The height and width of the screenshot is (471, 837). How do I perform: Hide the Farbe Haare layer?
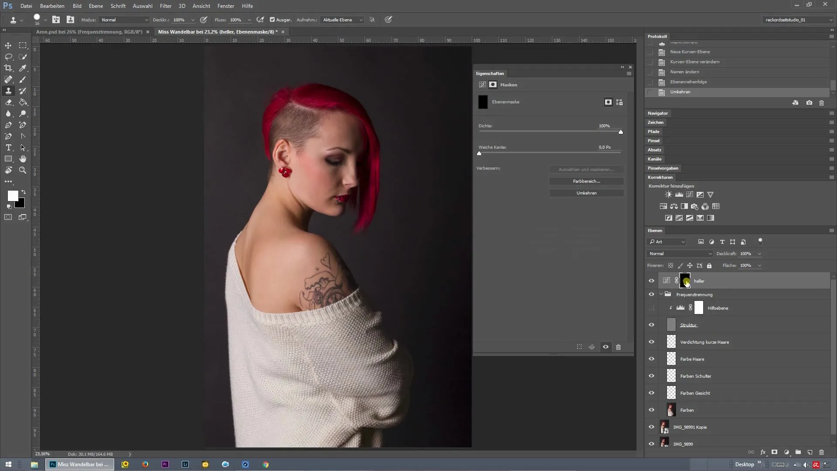651,359
